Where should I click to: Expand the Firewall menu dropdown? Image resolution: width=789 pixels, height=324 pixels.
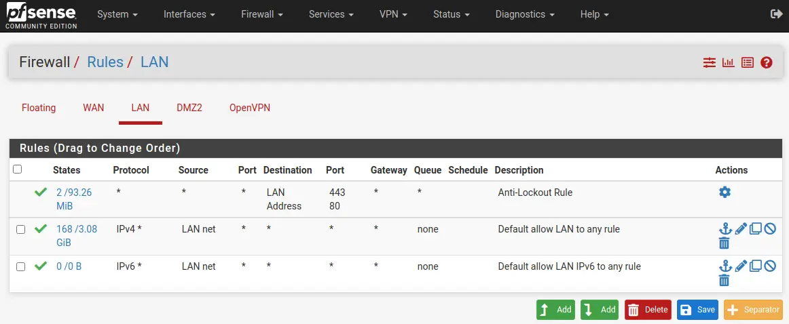pos(261,14)
